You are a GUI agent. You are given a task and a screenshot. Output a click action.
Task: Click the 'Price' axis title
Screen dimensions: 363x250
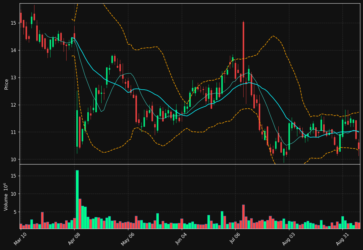[x=7, y=84]
